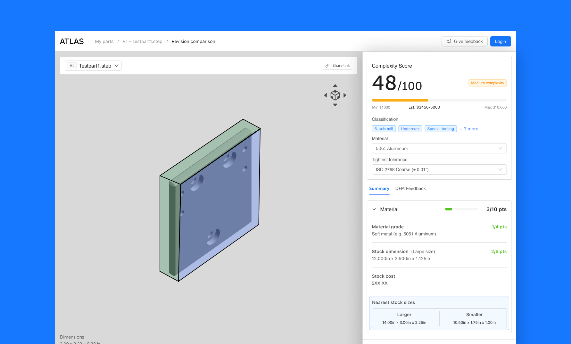Viewport: 571px width, 344px height.
Task: Select the Smaller nearest stock size
Action: coord(474,318)
